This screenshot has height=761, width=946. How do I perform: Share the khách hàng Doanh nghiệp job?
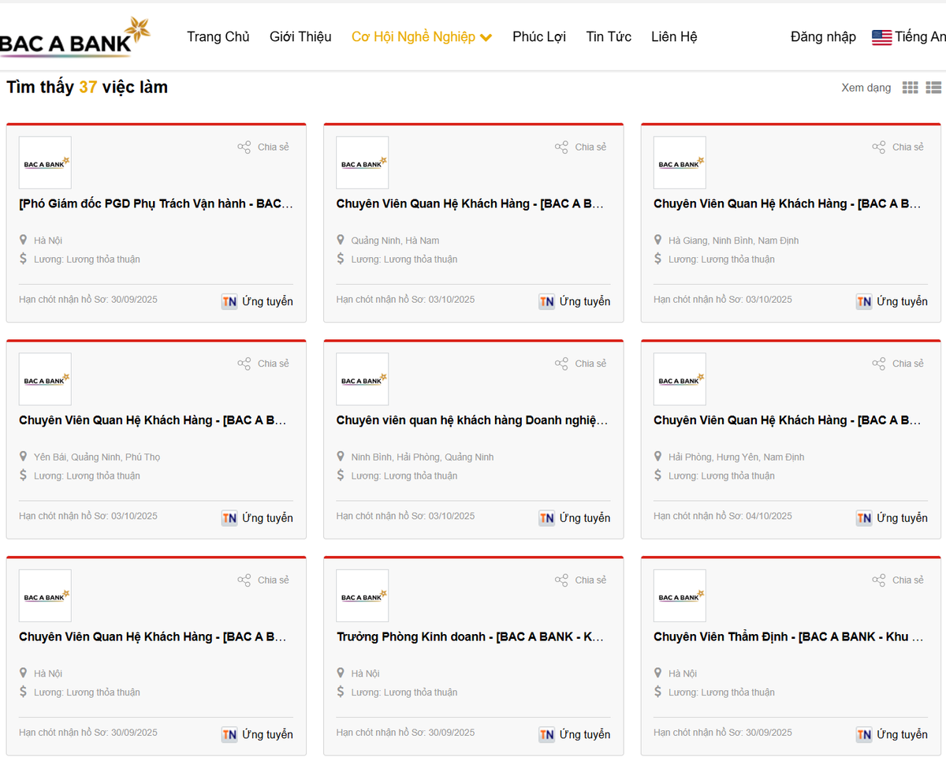[581, 364]
